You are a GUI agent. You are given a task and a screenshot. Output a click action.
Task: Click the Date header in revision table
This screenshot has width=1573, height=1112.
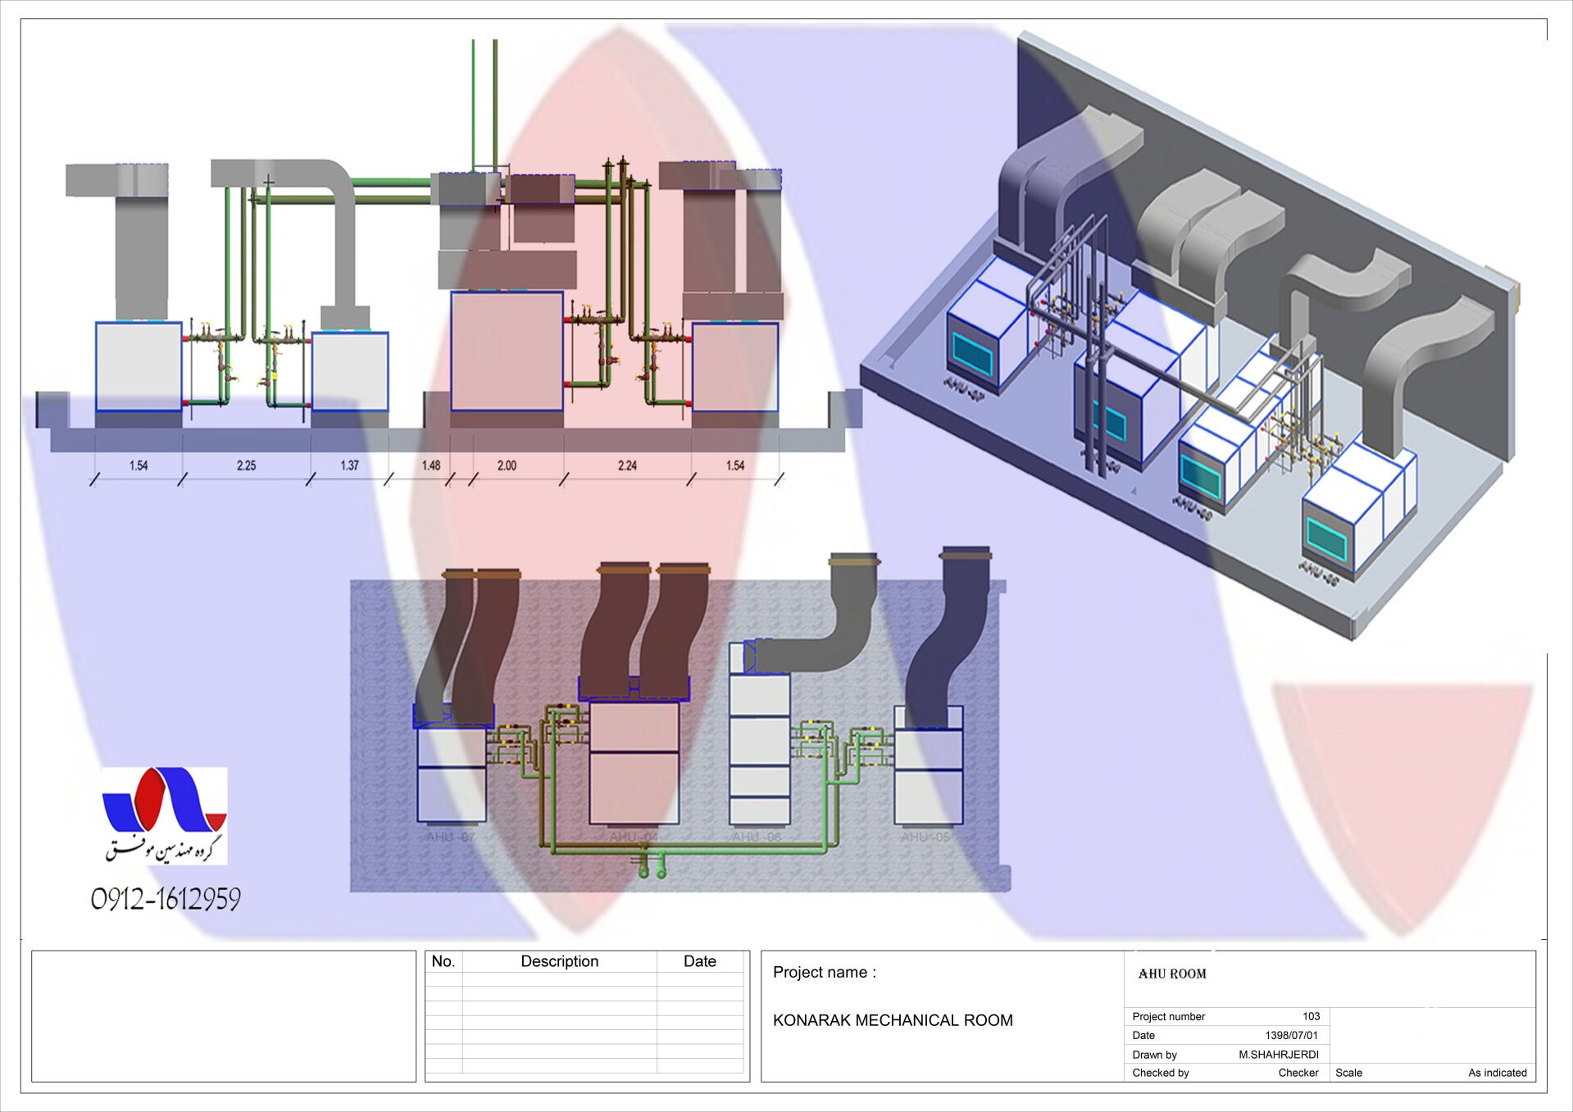click(x=700, y=961)
